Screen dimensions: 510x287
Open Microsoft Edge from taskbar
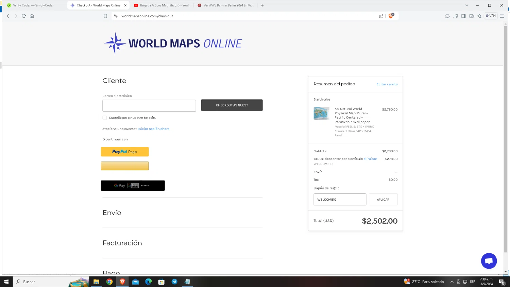tap(149, 282)
